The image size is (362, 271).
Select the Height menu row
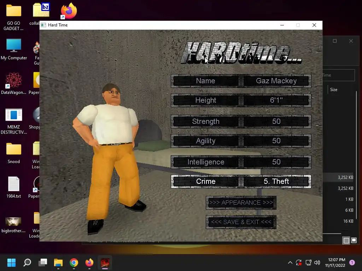click(241, 100)
